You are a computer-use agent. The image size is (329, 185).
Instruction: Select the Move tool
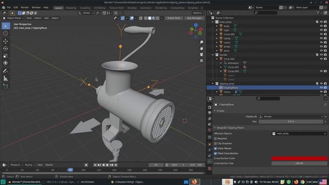tap(6, 41)
